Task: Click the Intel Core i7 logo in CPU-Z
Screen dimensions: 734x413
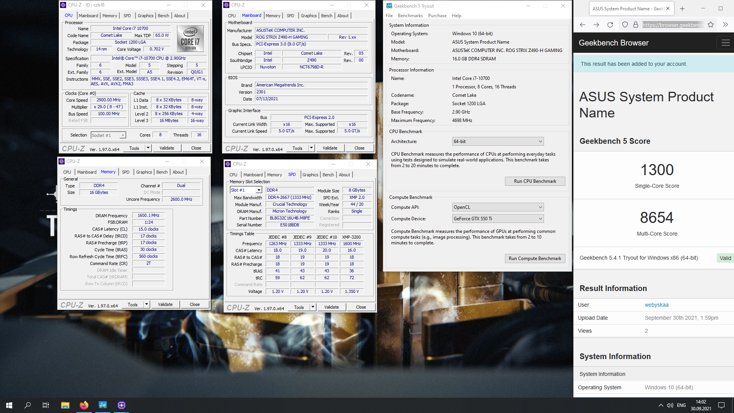Action: (190, 39)
